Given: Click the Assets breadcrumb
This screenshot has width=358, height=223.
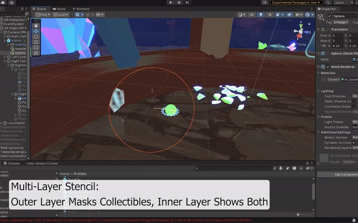Looking at the screenshot, I should (x=64, y=173).
